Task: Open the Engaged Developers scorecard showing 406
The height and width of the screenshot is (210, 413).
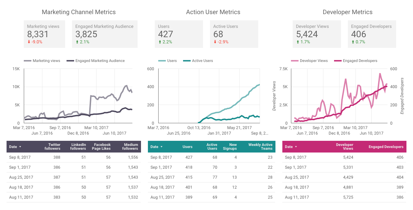Action: [x=372, y=34]
